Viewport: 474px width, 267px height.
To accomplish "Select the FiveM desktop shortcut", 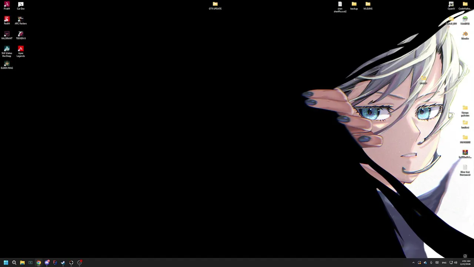I will (7, 6).
